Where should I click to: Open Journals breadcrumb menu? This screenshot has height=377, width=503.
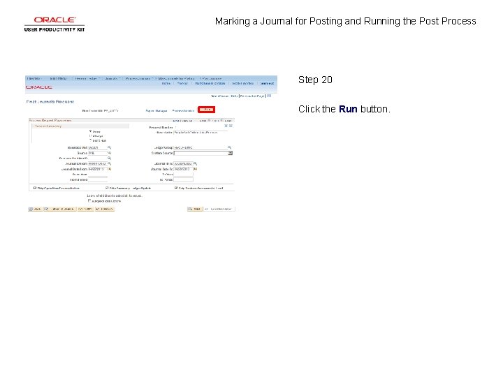tap(112, 78)
